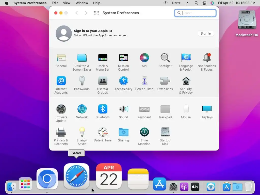Open Sharing preferences pane

pos(123,135)
